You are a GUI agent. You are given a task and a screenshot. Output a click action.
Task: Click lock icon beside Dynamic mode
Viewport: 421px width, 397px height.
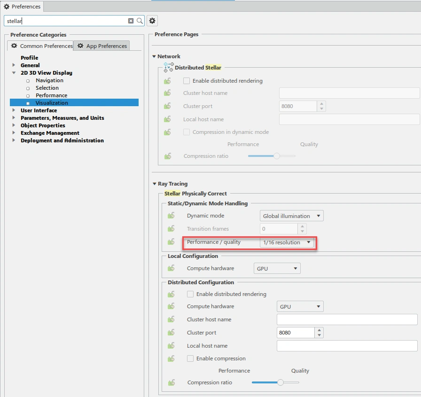tap(172, 216)
